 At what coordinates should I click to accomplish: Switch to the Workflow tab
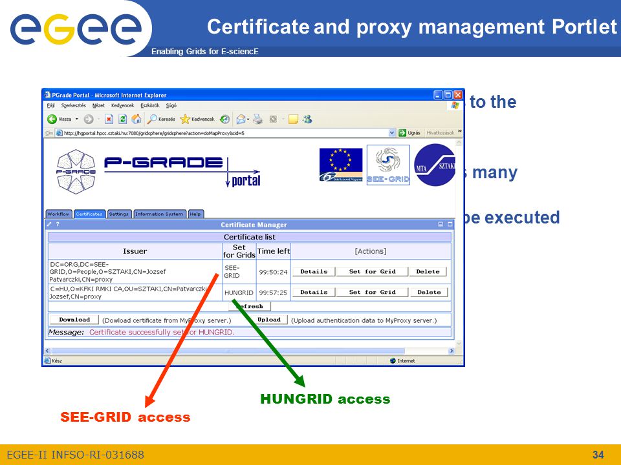click(x=58, y=214)
